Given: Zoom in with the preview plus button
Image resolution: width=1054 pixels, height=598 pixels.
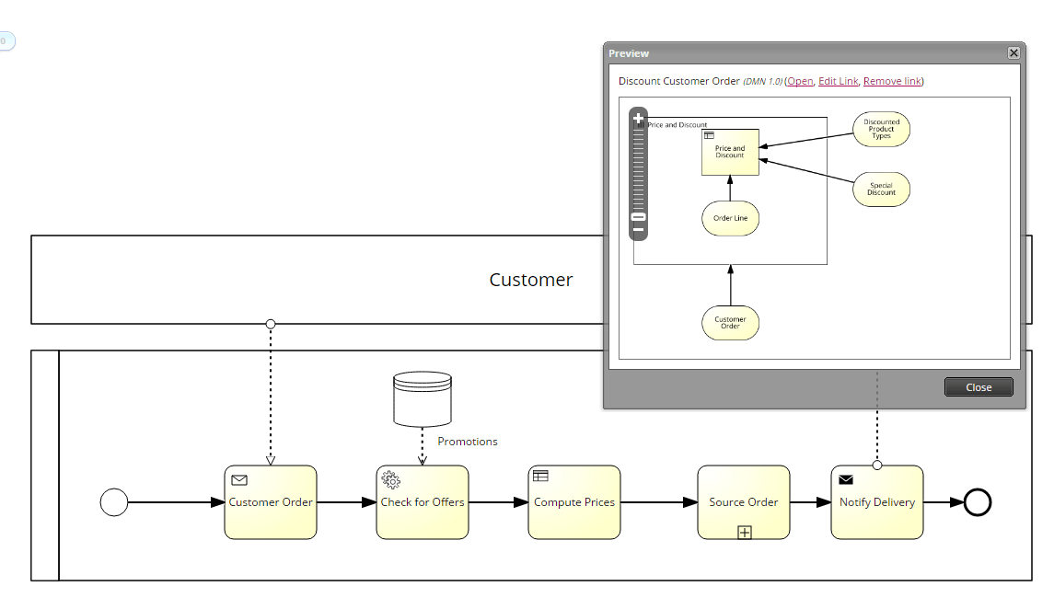Looking at the screenshot, I should (638, 118).
